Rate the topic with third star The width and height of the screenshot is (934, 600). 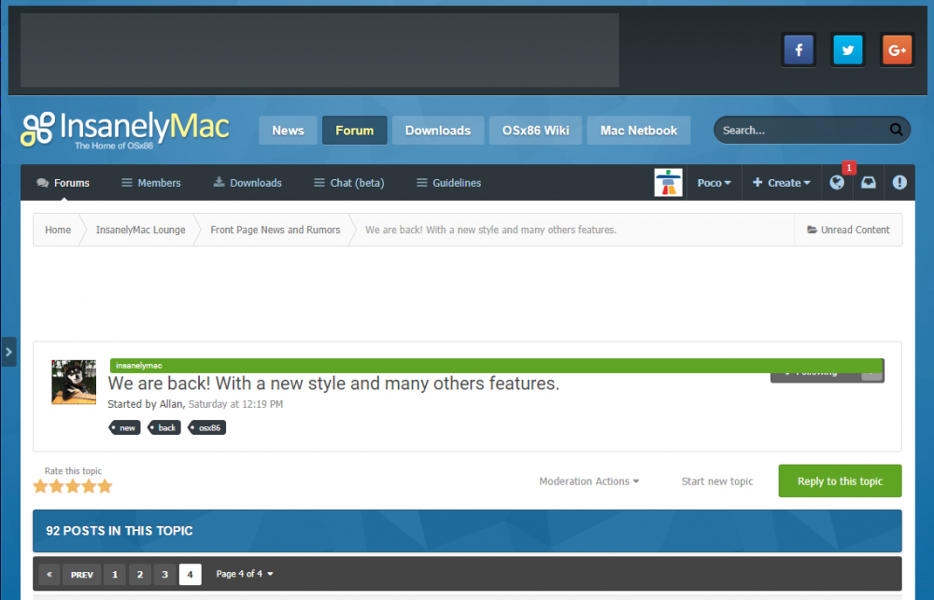click(x=73, y=486)
